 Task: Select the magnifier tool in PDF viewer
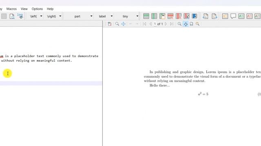click(117, 24)
